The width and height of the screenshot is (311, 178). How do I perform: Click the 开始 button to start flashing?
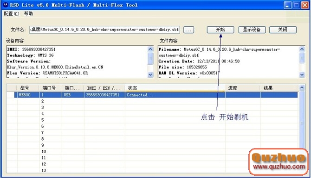click(x=220, y=30)
